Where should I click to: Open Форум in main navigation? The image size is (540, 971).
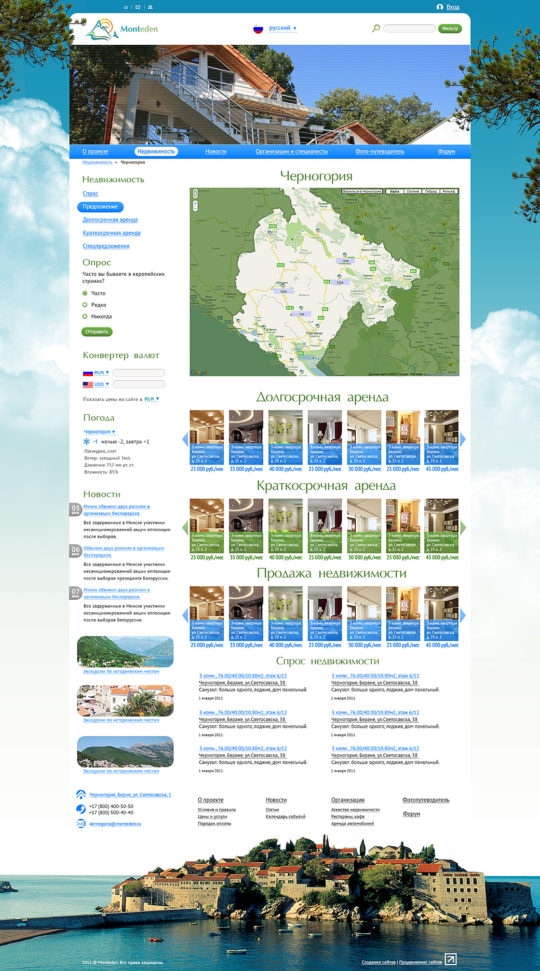(x=447, y=152)
